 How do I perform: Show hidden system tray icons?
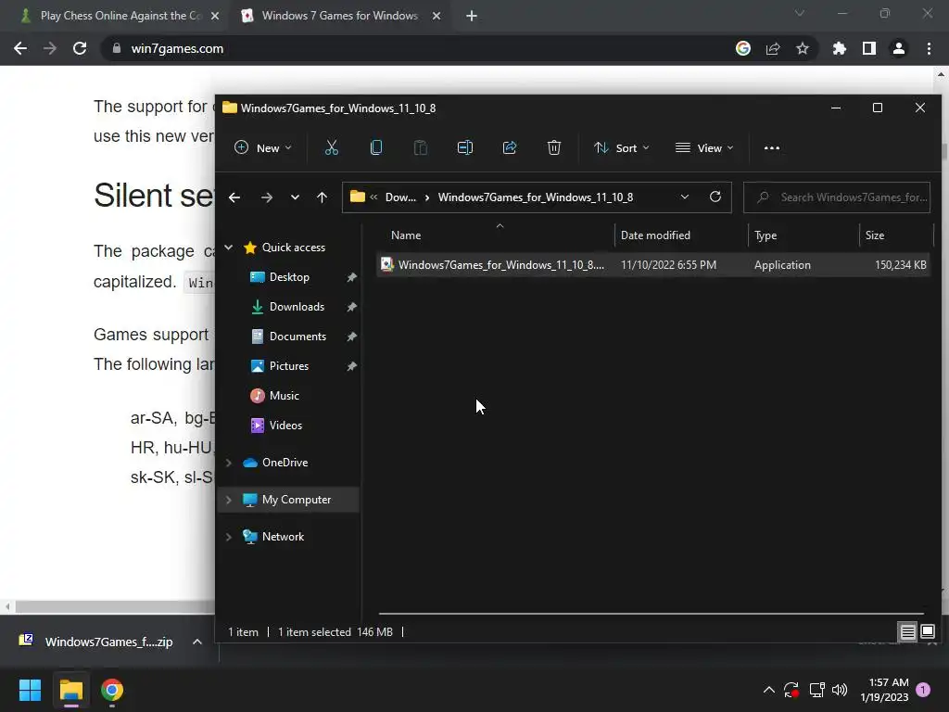pos(768,690)
